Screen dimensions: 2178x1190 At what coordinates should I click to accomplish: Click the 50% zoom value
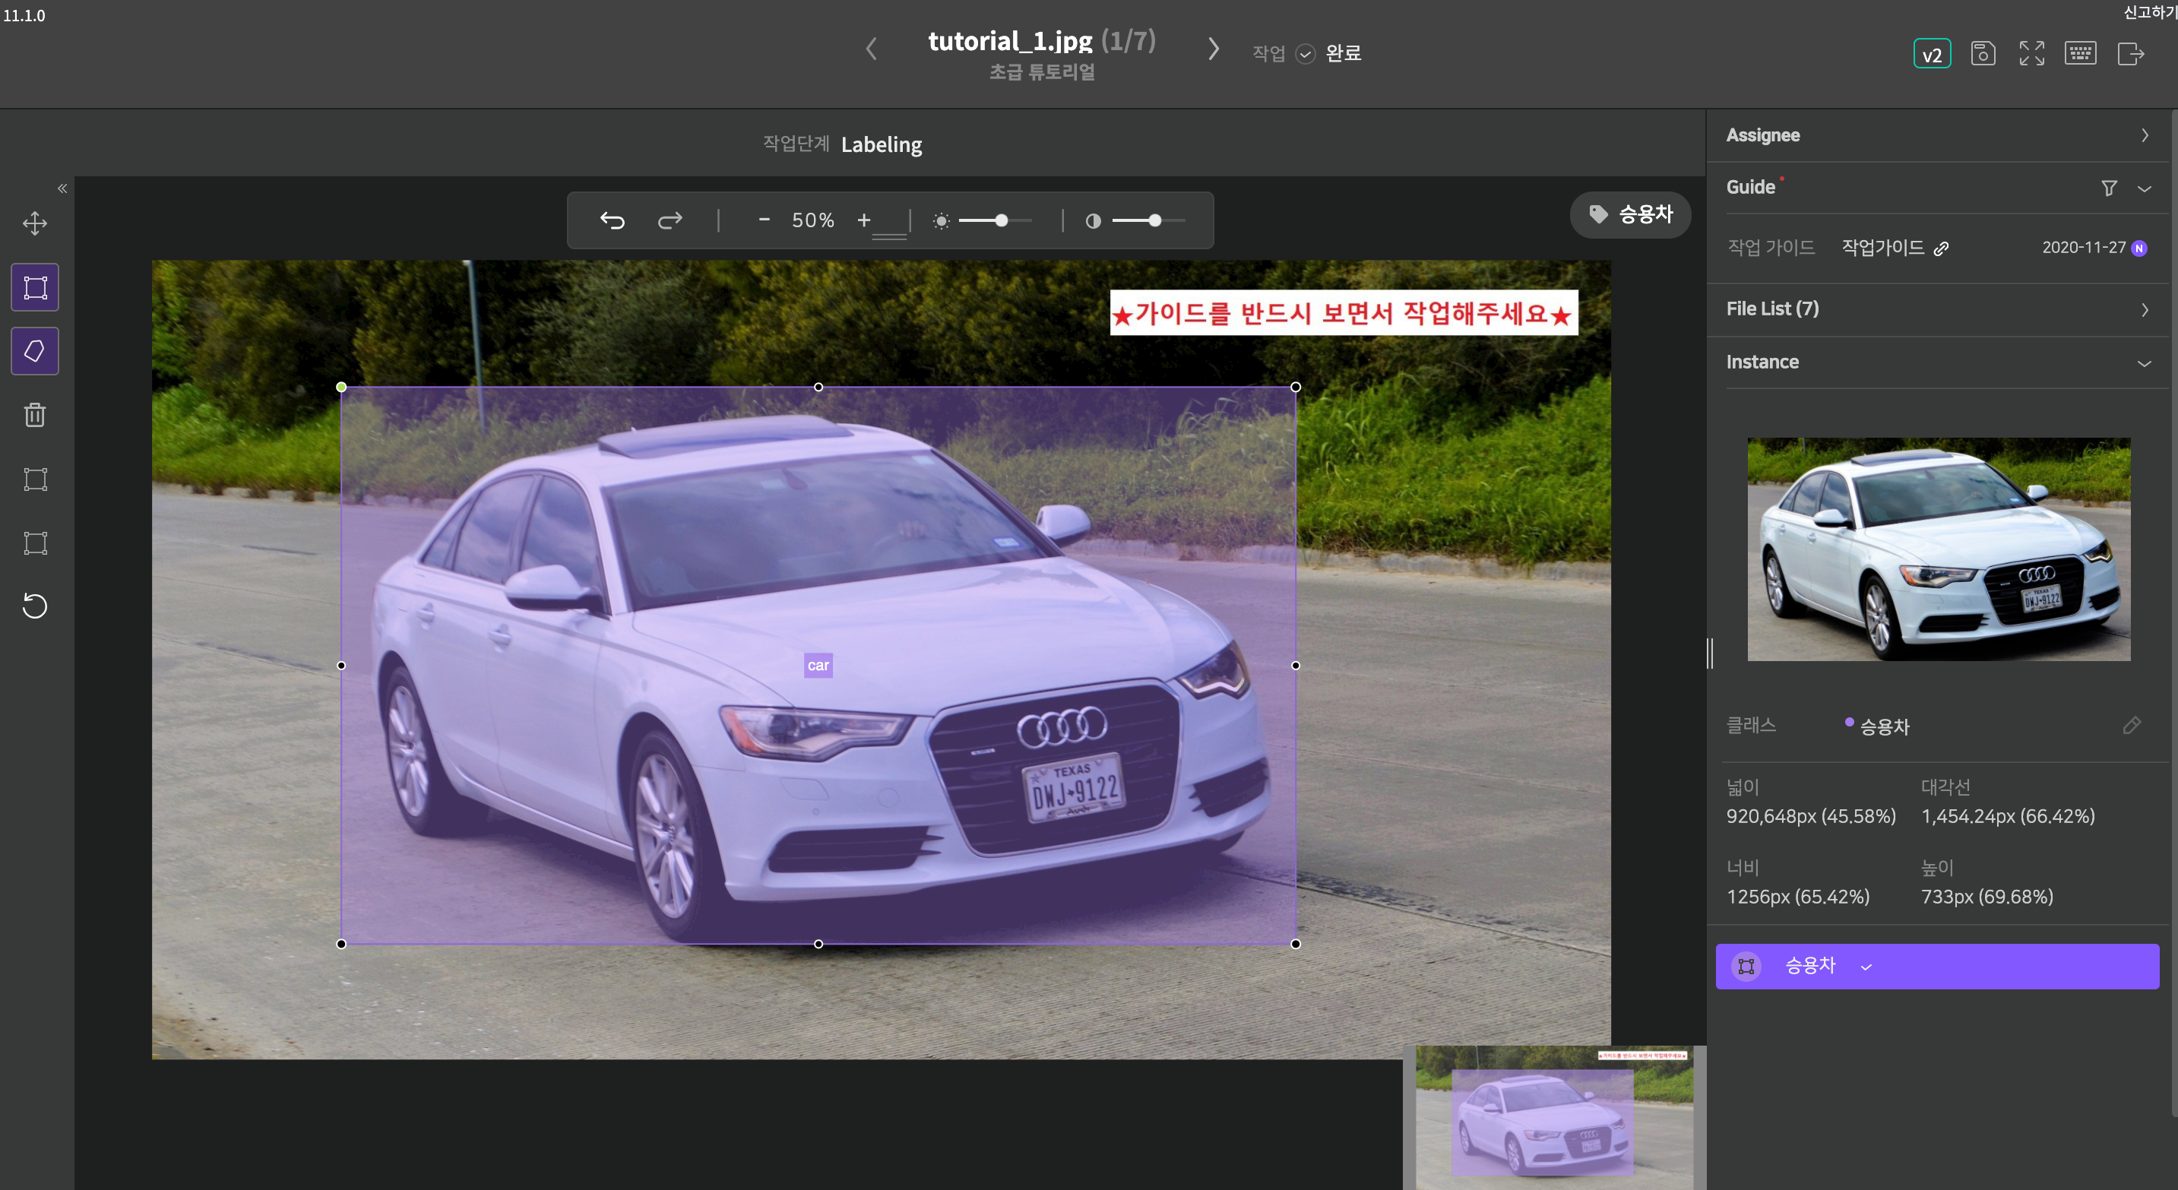[812, 220]
